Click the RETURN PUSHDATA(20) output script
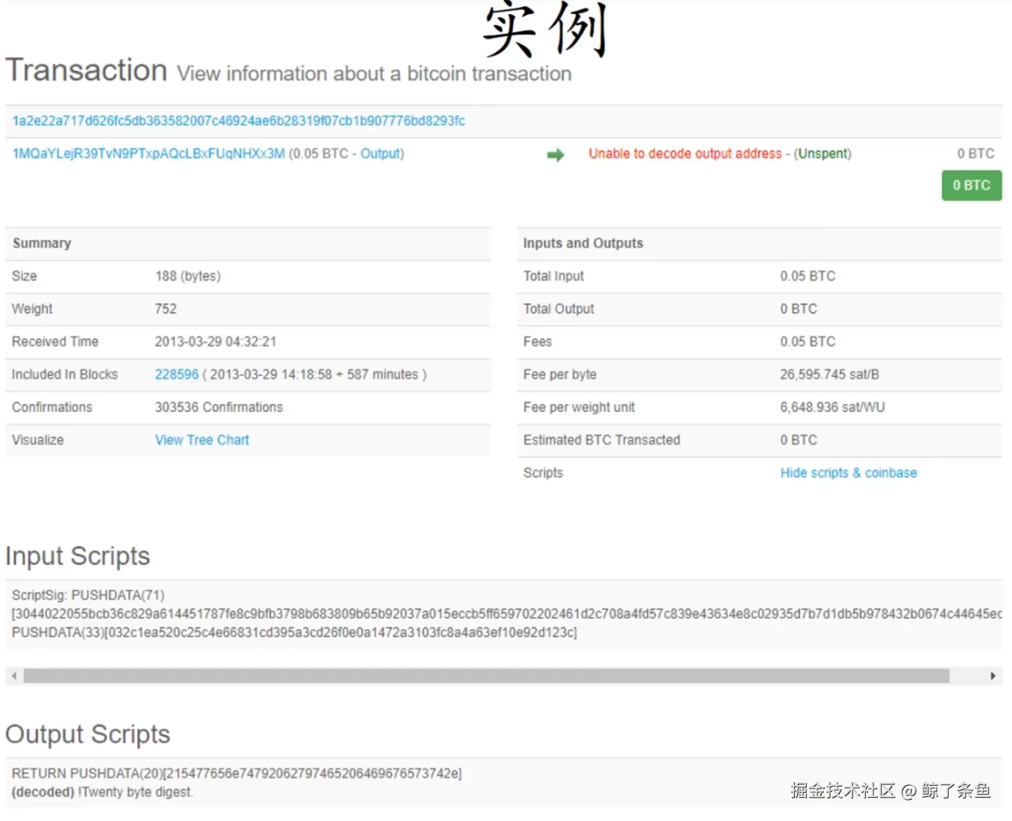 237,773
